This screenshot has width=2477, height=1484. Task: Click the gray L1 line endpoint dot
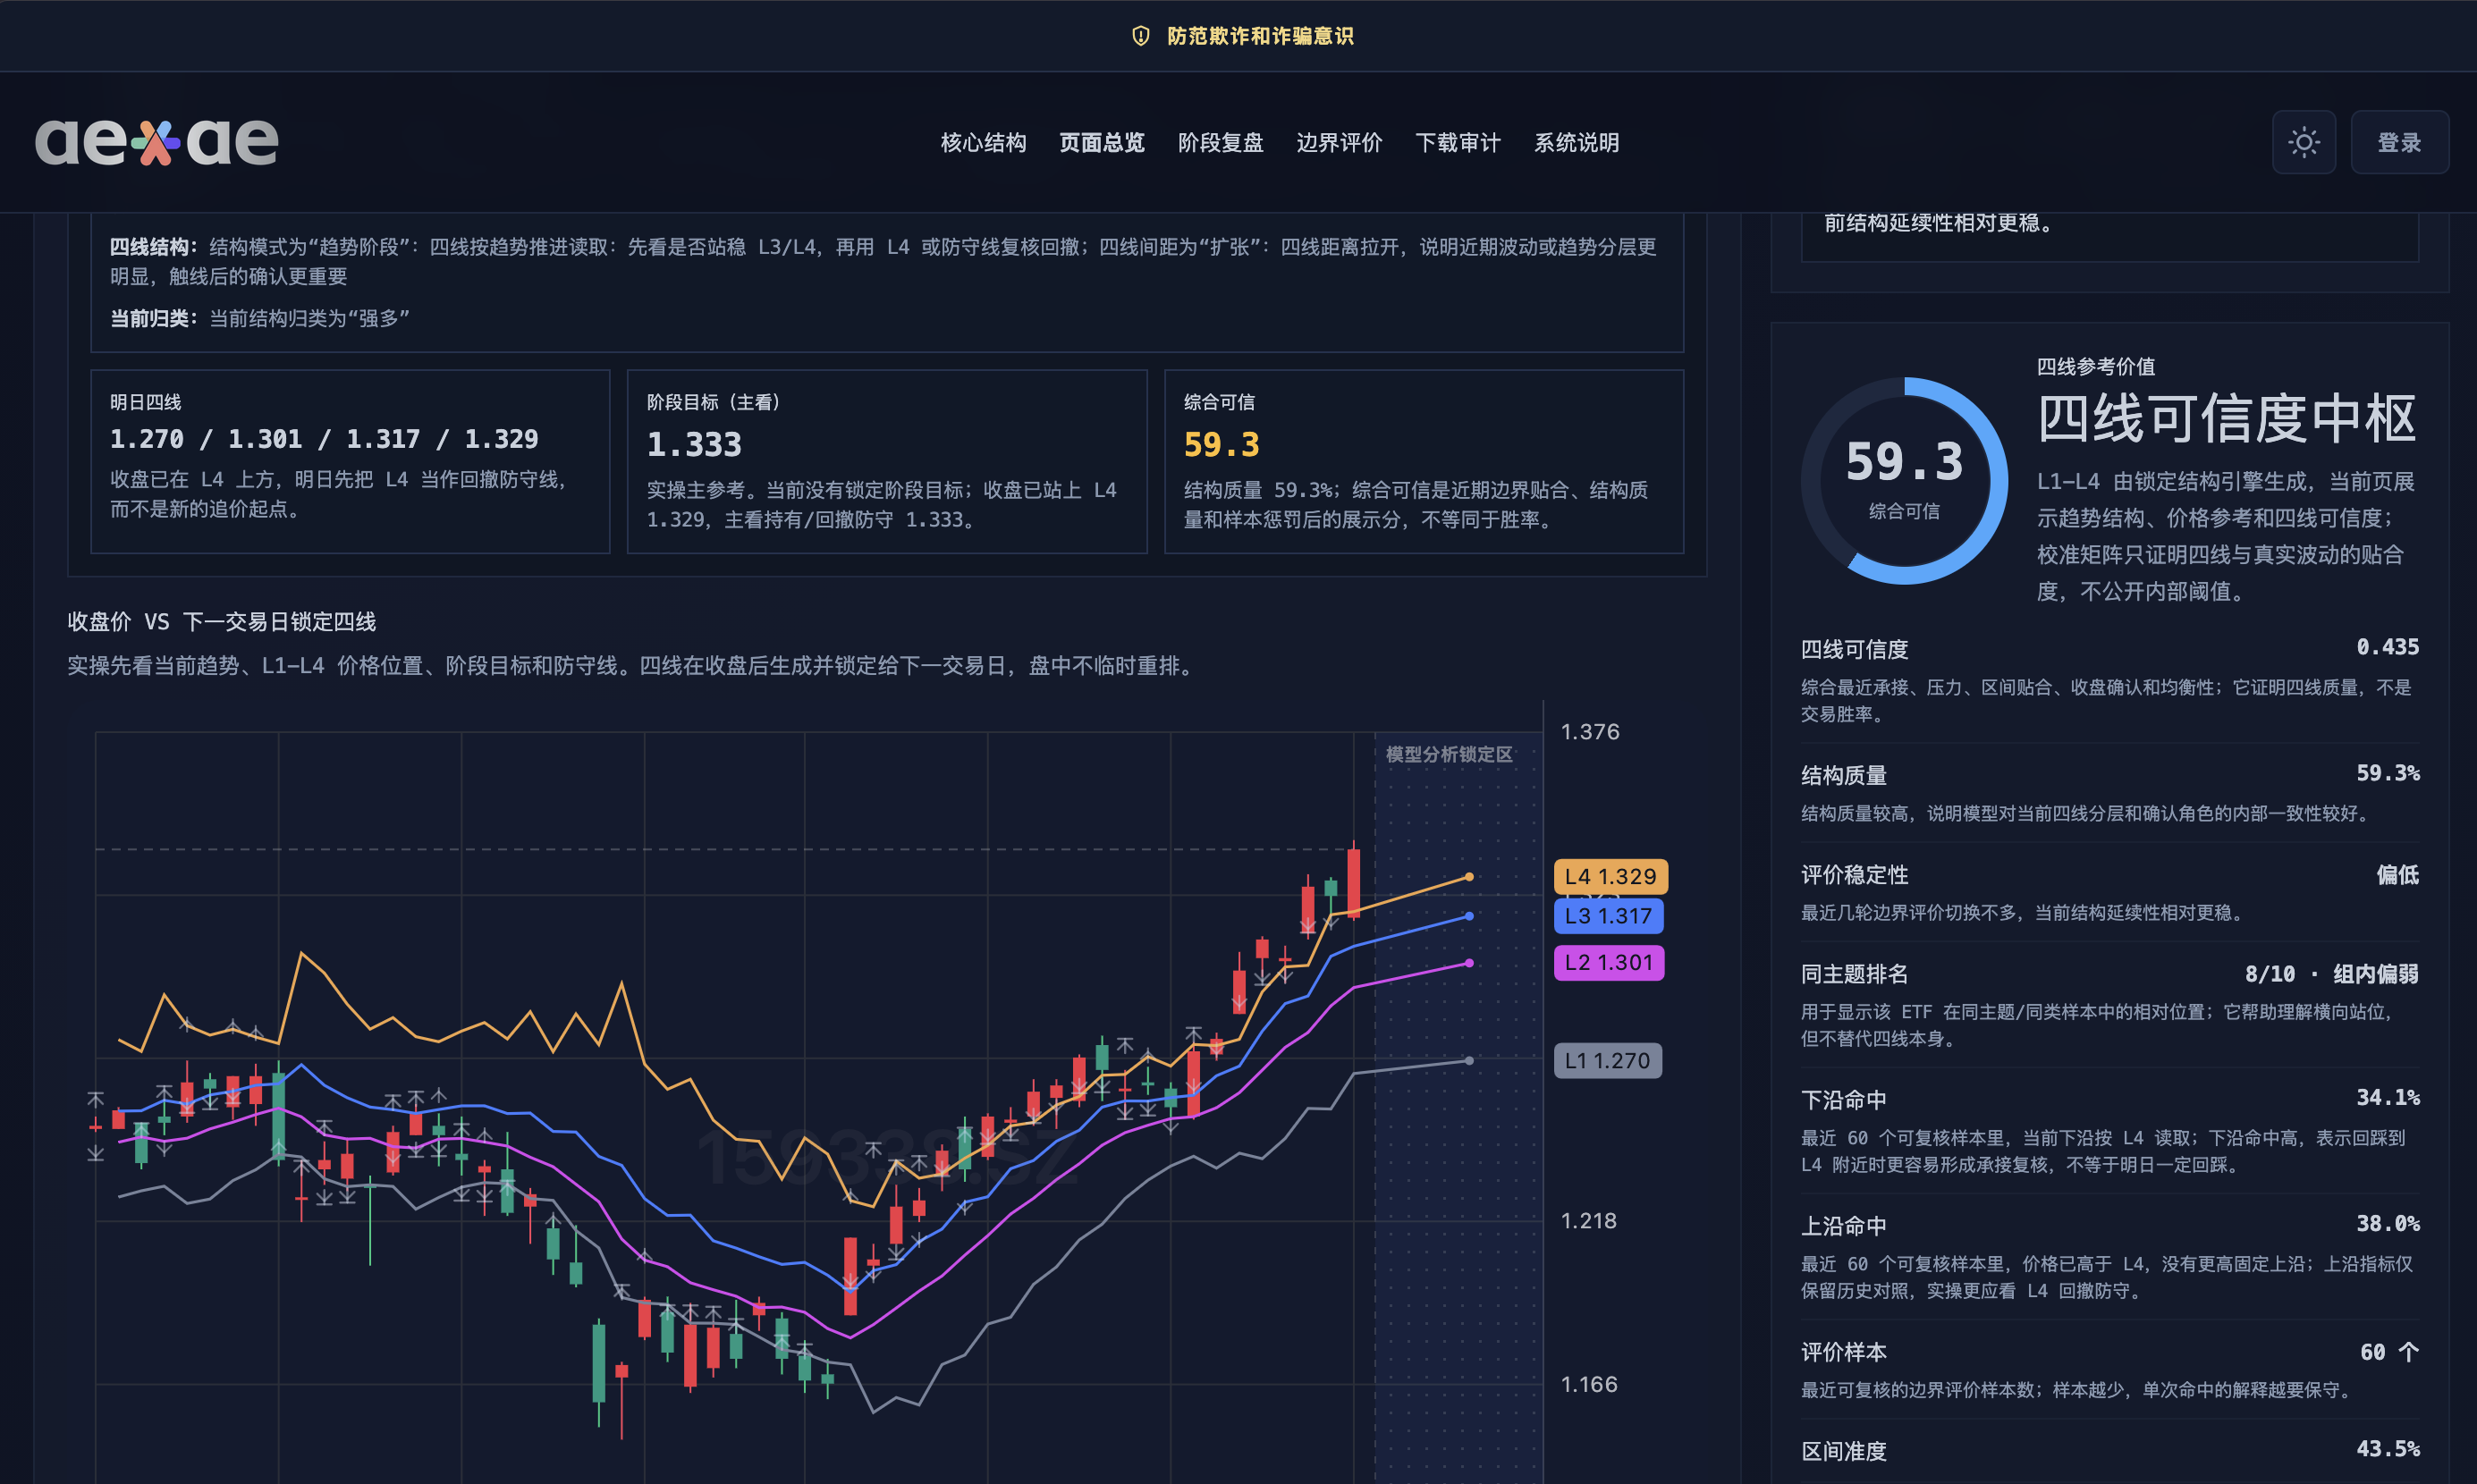click(1468, 1060)
